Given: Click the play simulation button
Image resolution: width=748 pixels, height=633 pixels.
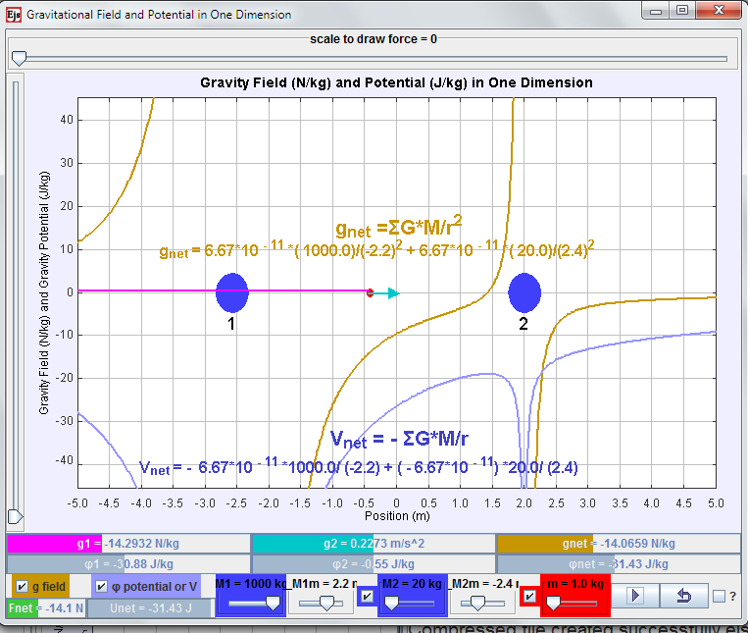Looking at the screenshot, I should [x=635, y=596].
